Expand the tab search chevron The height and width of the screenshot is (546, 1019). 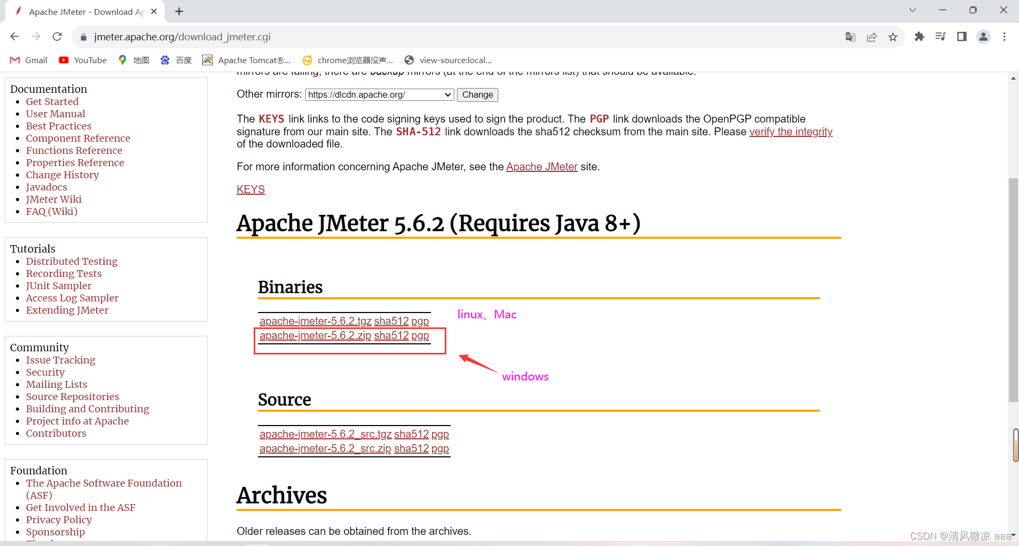pos(912,10)
